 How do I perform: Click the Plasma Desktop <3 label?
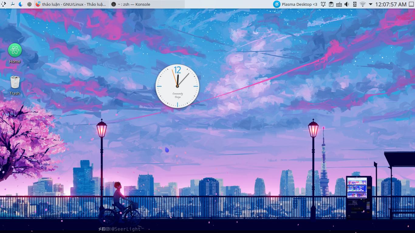coord(300,4)
